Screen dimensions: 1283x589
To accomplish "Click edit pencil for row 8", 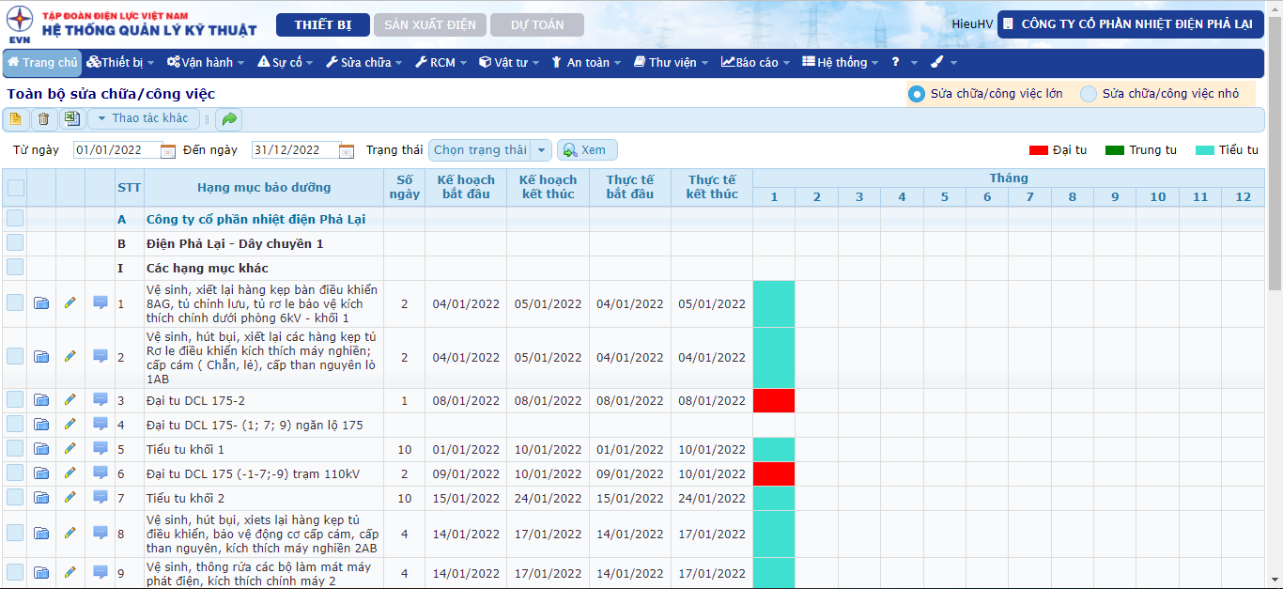I will coord(70,533).
